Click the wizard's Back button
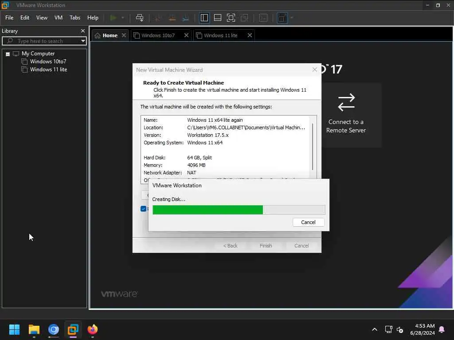Screen dimensions: 454x340 click(x=230, y=246)
